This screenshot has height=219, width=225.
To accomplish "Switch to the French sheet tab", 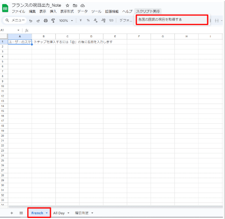I will pyautogui.click(x=37, y=213).
